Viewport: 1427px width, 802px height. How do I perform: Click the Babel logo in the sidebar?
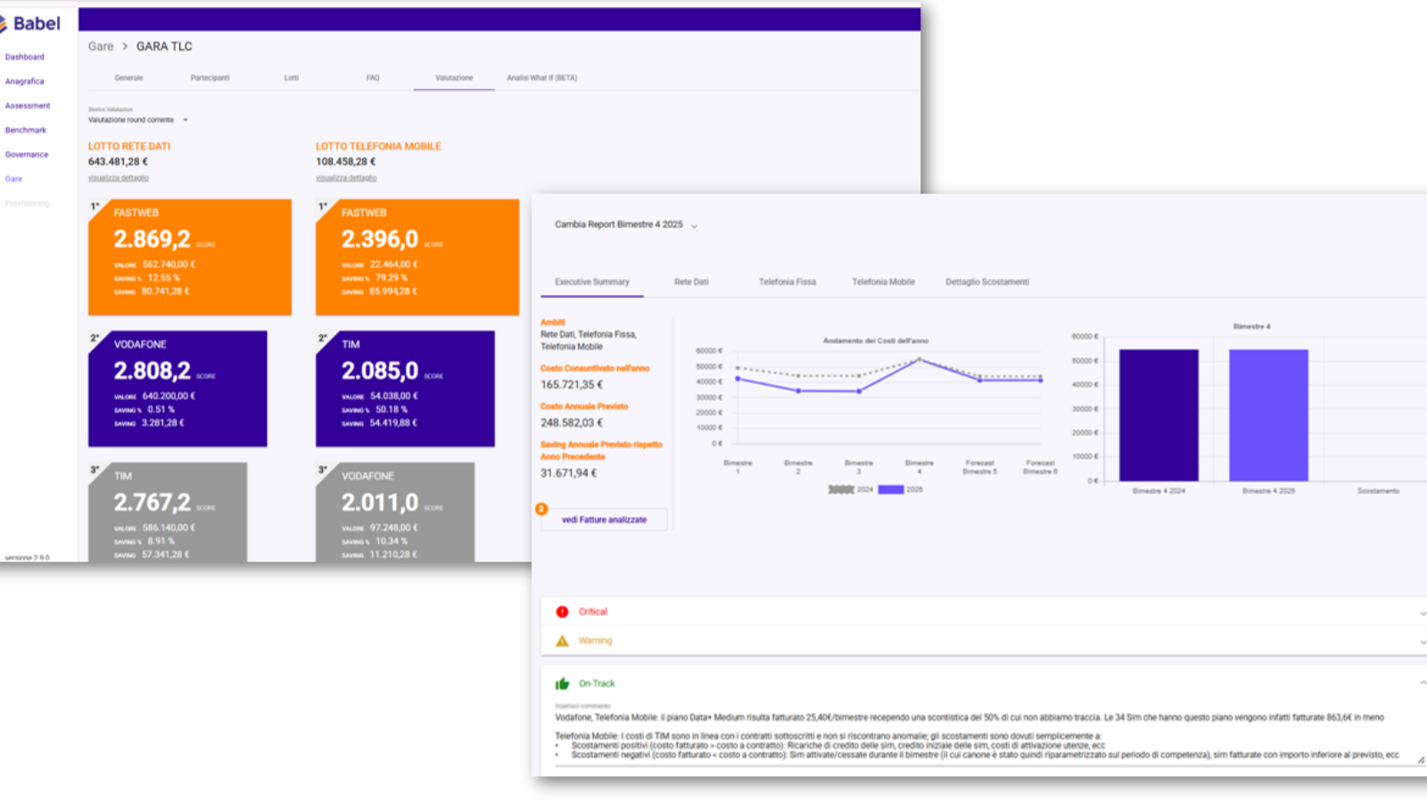[30, 24]
